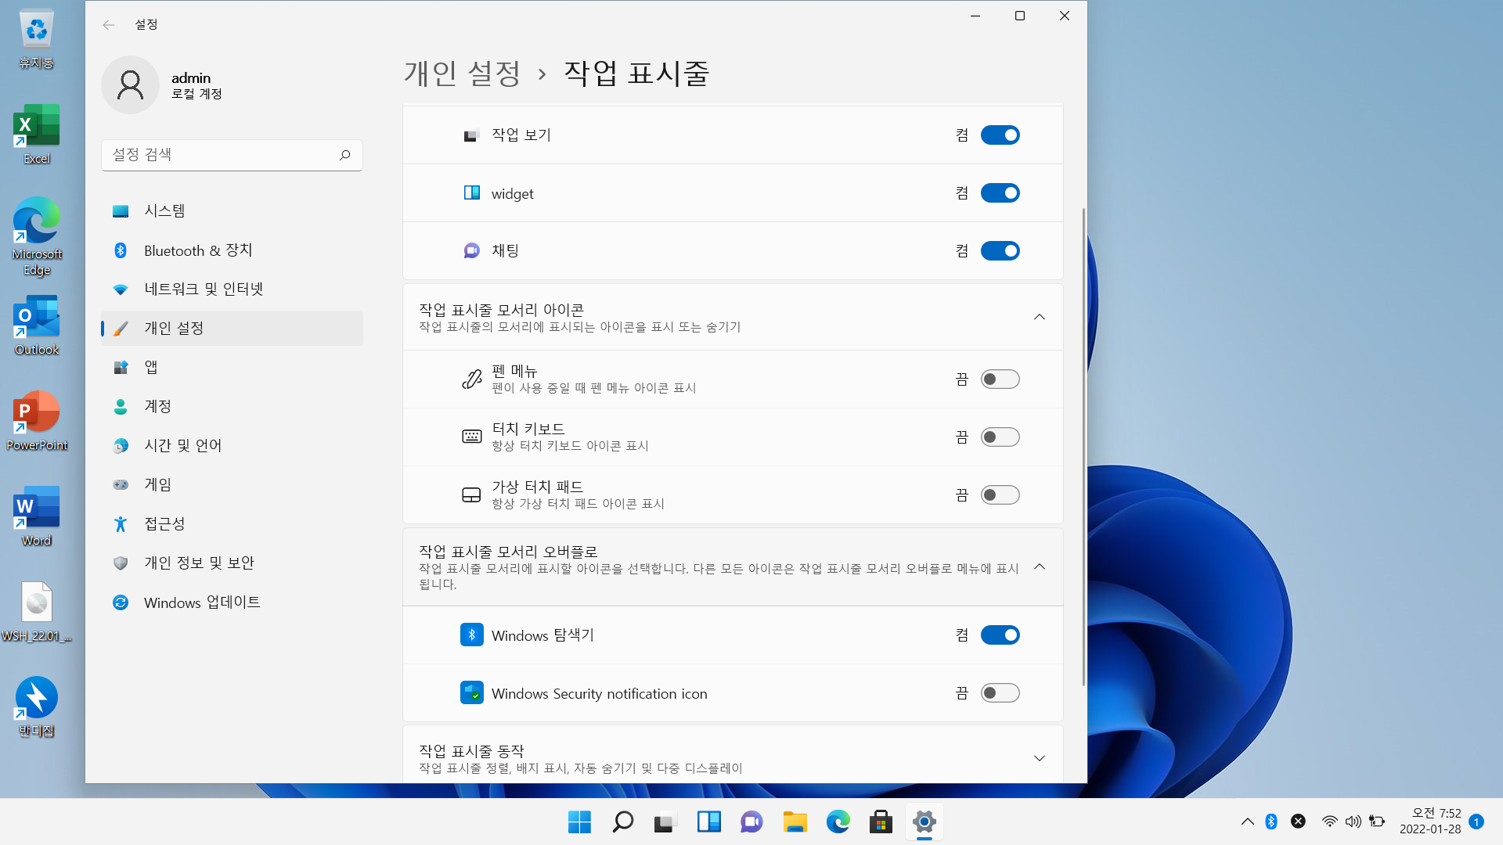Open 시간 및 언어 category
1503x845 pixels.
click(232, 445)
